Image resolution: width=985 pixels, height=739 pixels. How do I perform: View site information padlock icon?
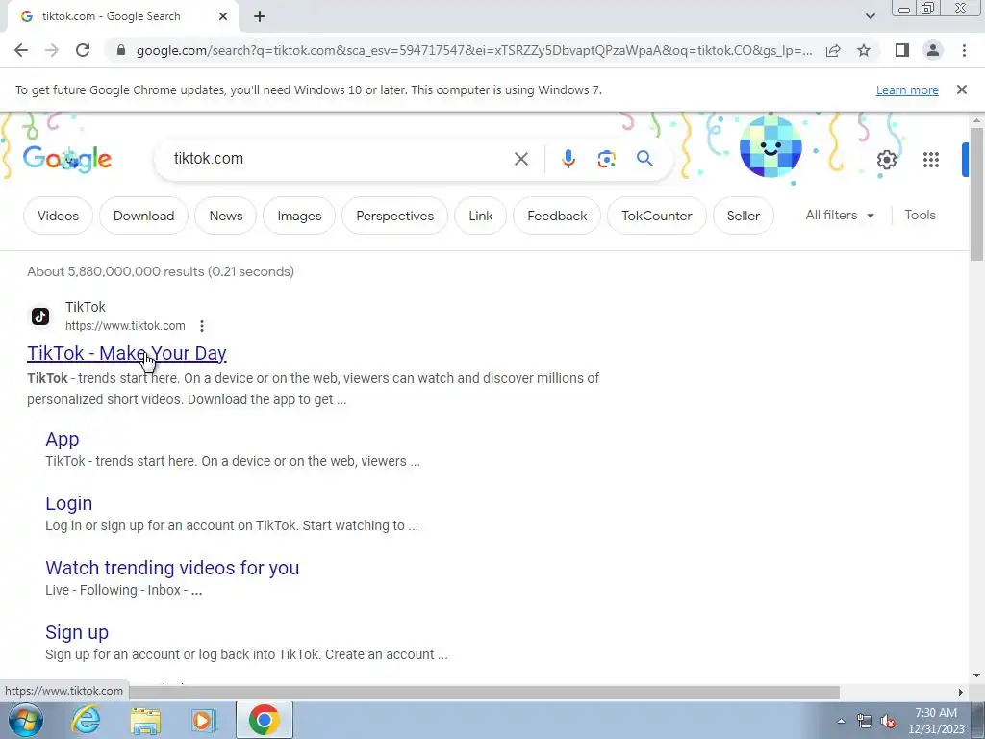121,50
